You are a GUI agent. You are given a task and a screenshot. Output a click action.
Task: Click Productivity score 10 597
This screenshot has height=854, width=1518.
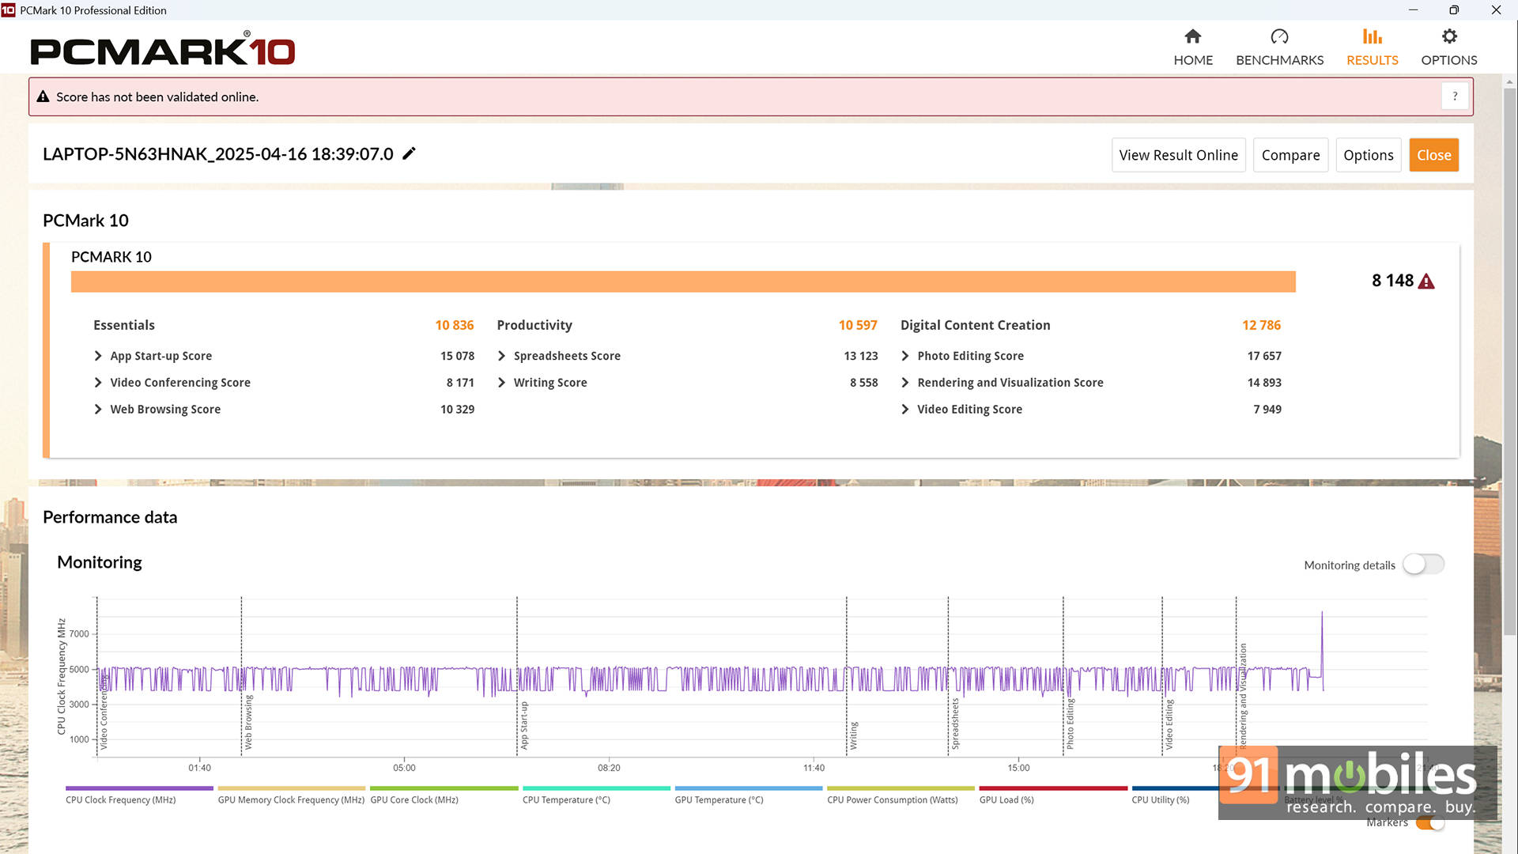pos(858,325)
